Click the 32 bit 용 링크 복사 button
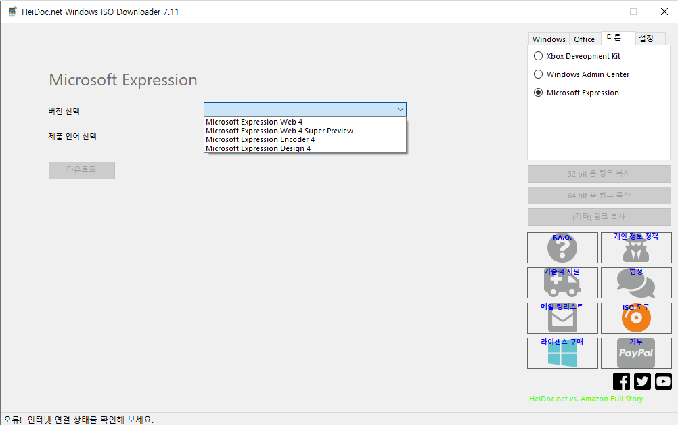 click(x=600, y=174)
